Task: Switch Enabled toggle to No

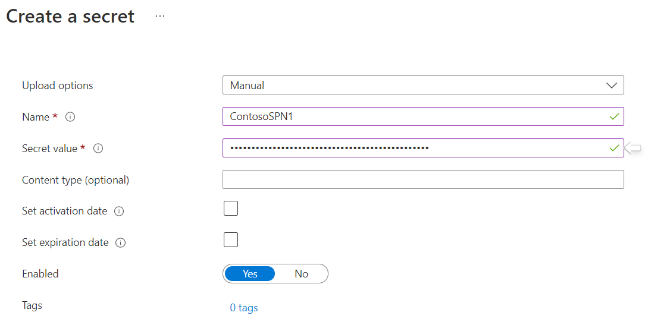Action: 302,274
